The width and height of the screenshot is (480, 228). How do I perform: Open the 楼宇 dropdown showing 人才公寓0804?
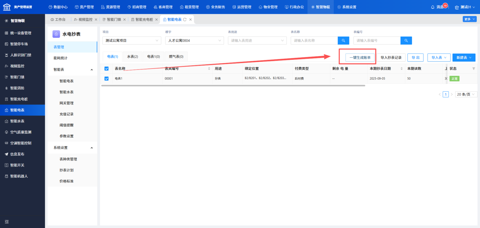194,41
